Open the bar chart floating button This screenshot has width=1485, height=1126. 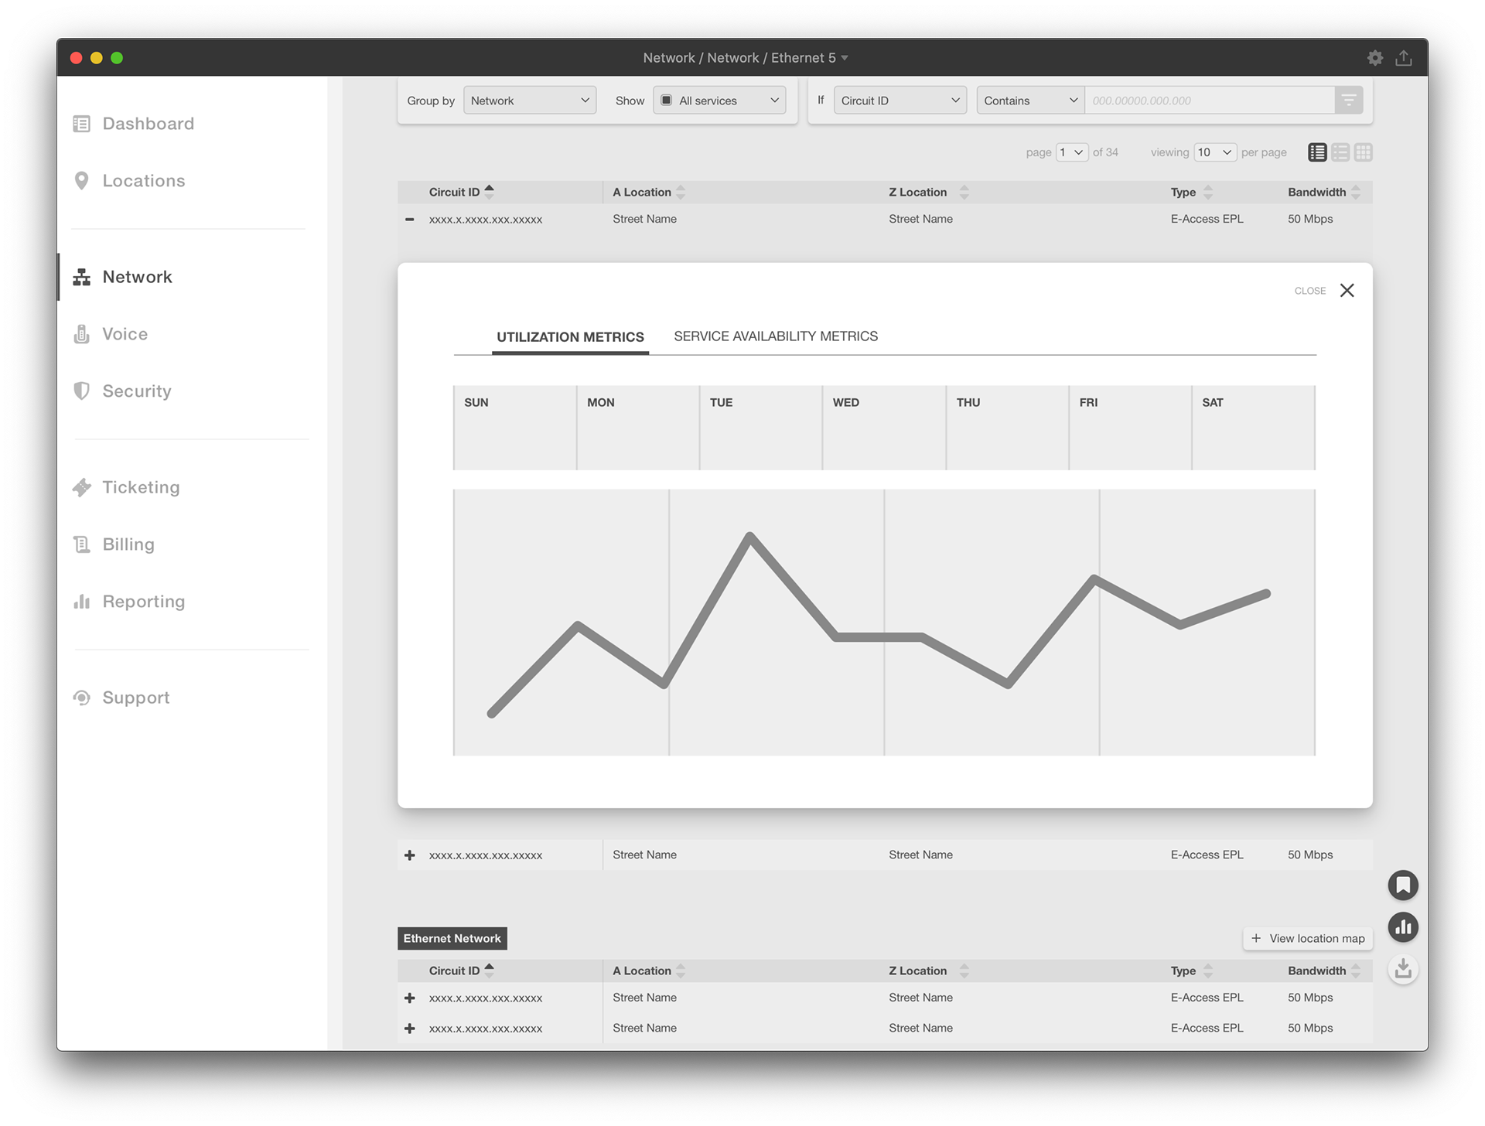pos(1402,926)
